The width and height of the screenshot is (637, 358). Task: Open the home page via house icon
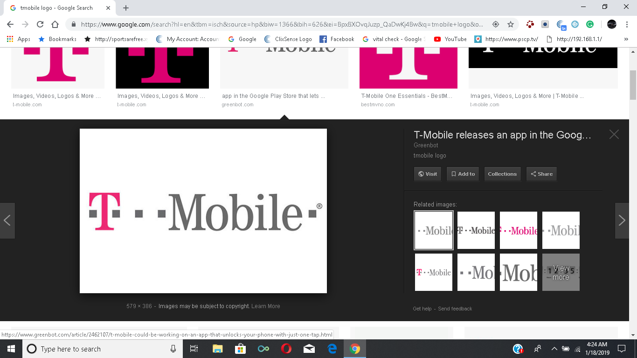55,24
